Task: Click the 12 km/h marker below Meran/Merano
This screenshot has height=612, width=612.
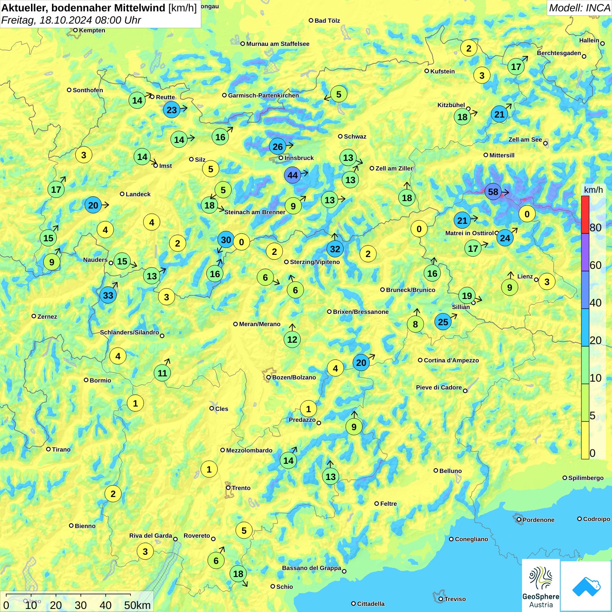Action: pos(292,339)
